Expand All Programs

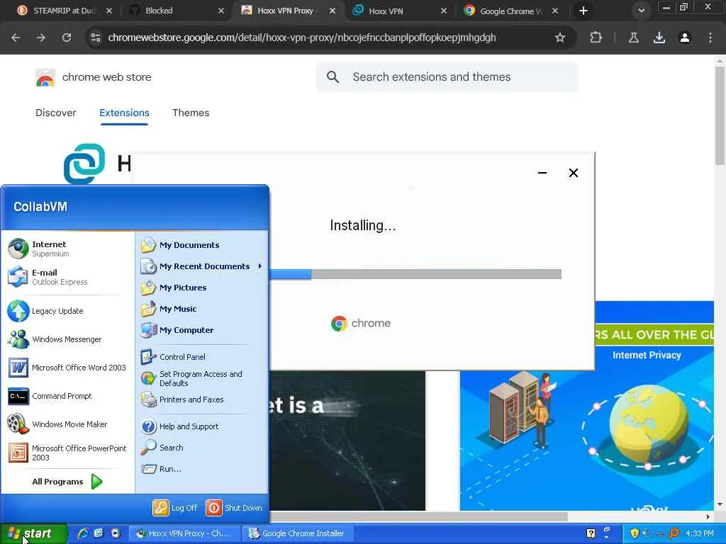coord(67,482)
